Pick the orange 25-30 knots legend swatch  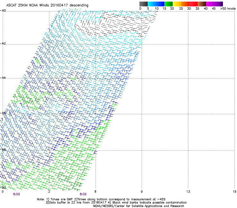click(185, 4)
